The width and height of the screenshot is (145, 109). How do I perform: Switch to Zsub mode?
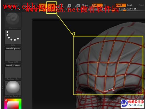click(x=130, y=5)
